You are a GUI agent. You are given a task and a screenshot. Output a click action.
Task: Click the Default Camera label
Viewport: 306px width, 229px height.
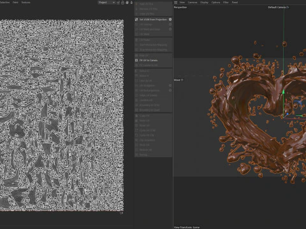[277, 8]
